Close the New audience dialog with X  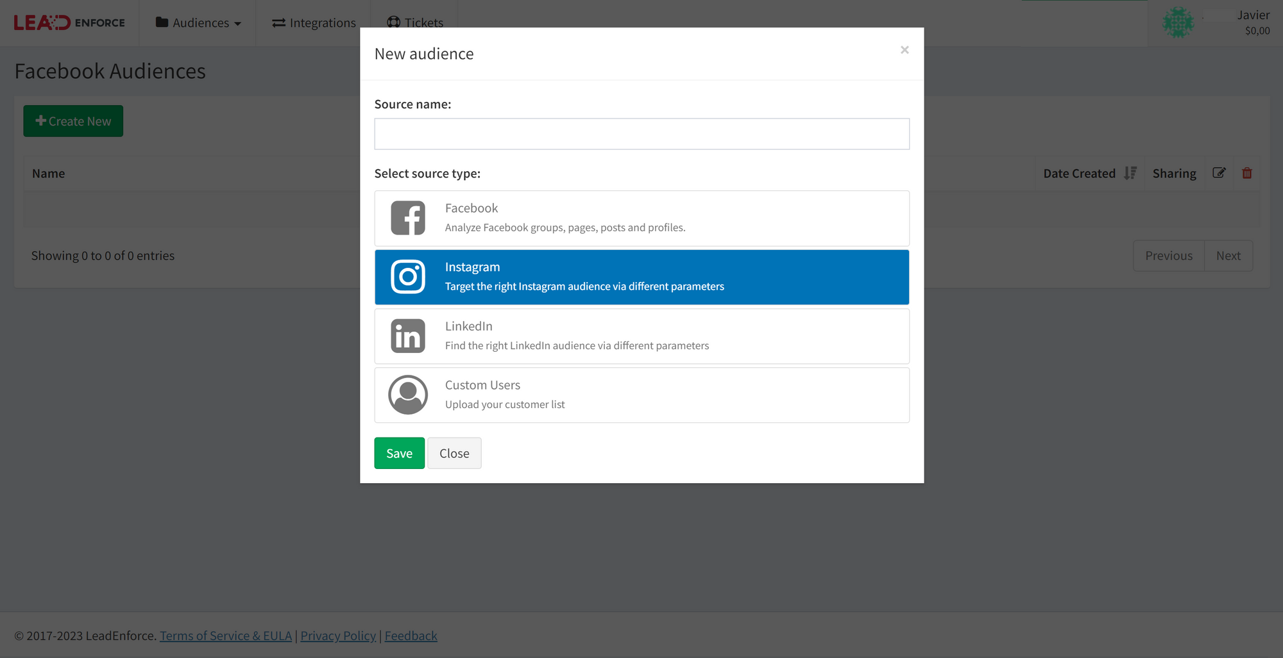(x=905, y=50)
